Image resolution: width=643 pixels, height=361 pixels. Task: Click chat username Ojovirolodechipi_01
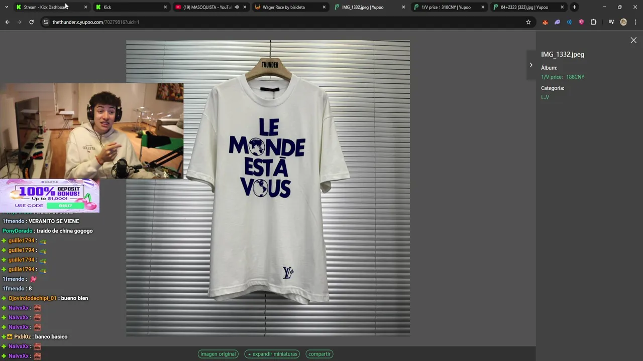click(33, 298)
